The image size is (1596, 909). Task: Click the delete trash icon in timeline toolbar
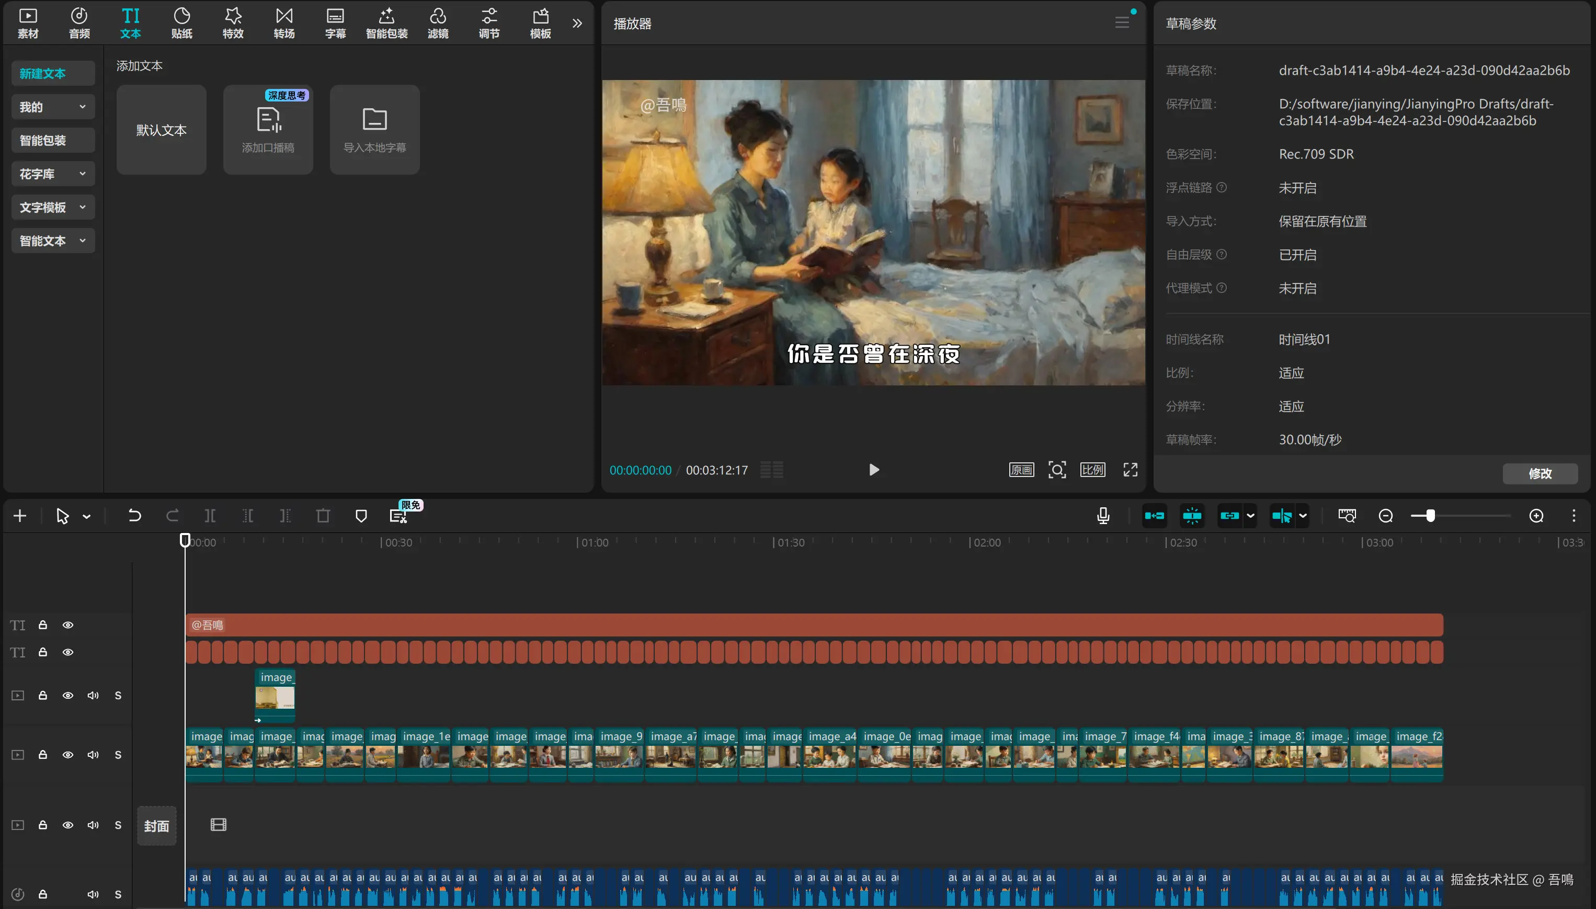[323, 516]
